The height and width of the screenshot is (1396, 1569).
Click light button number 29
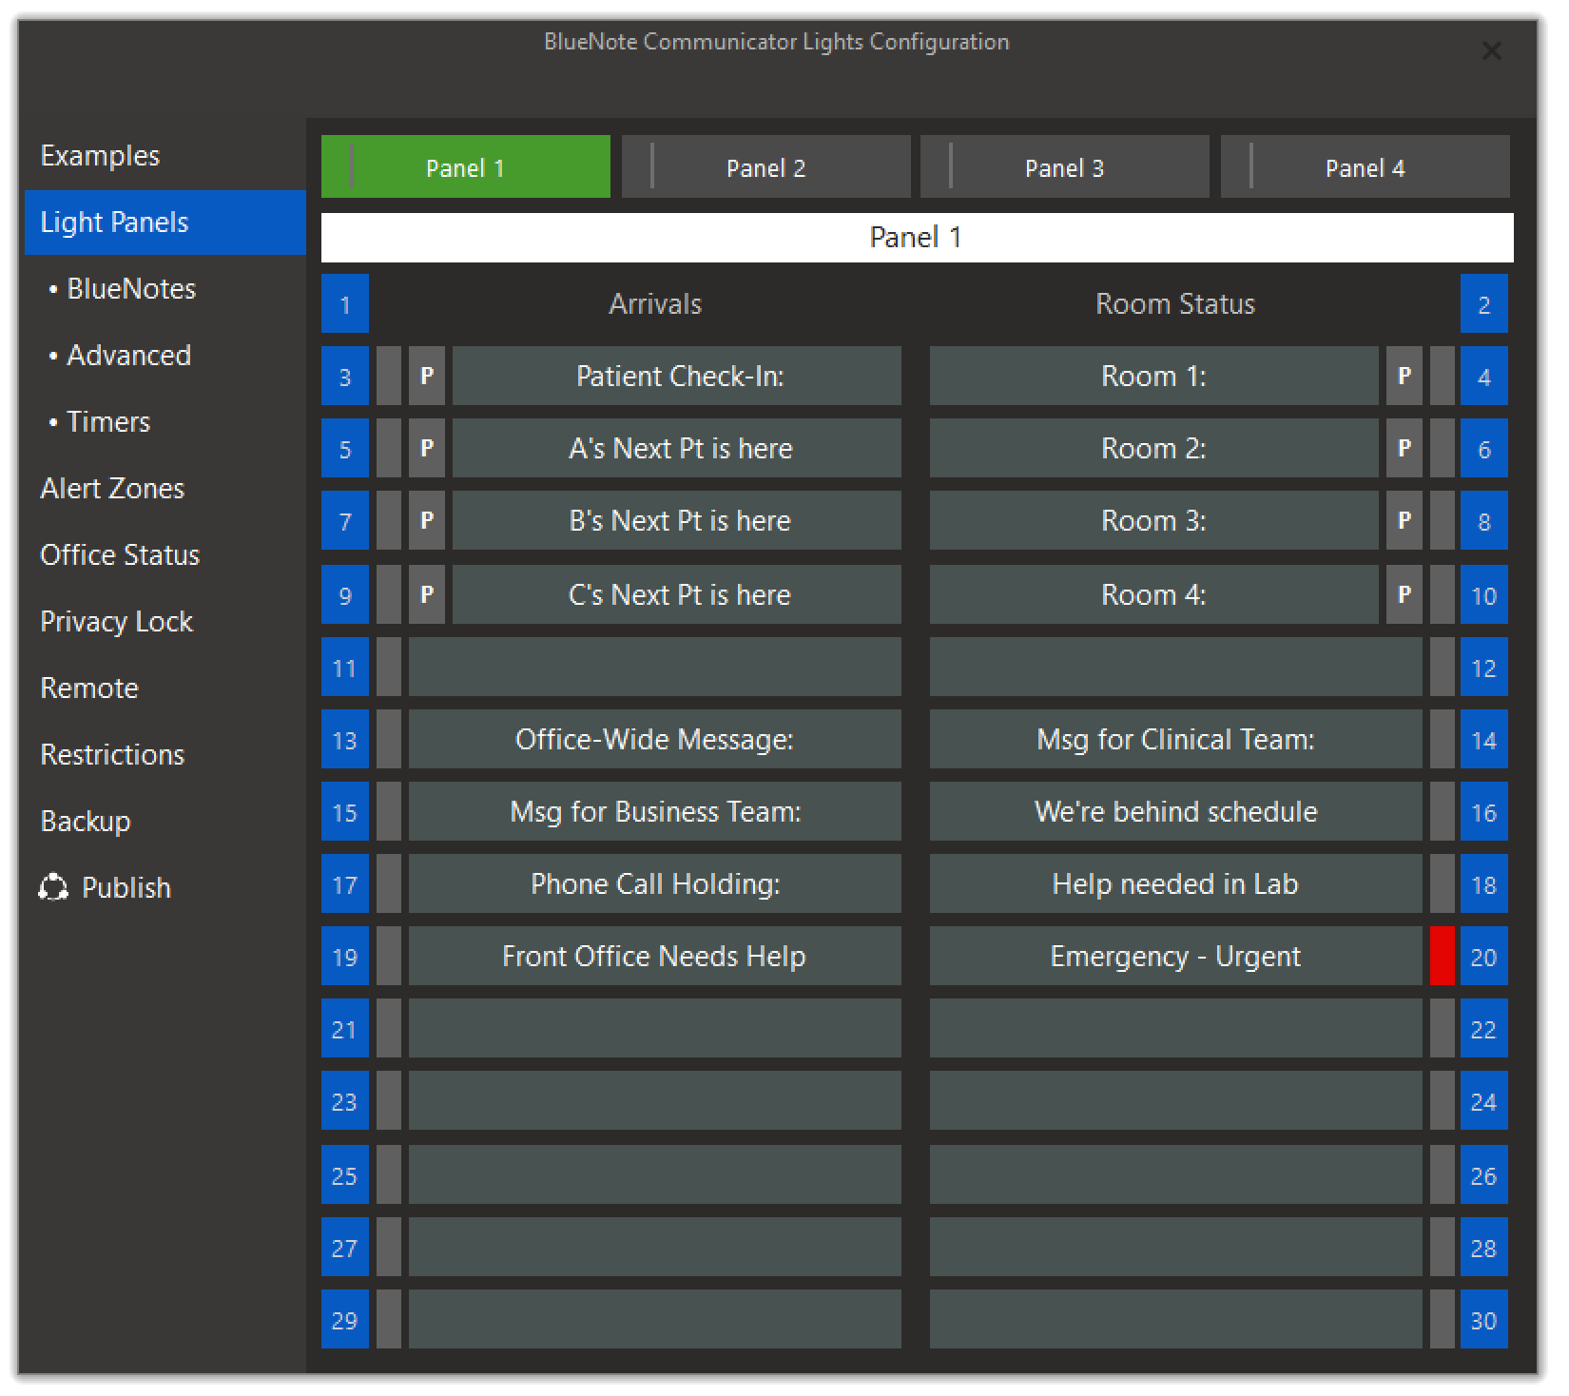tap(345, 1319)
